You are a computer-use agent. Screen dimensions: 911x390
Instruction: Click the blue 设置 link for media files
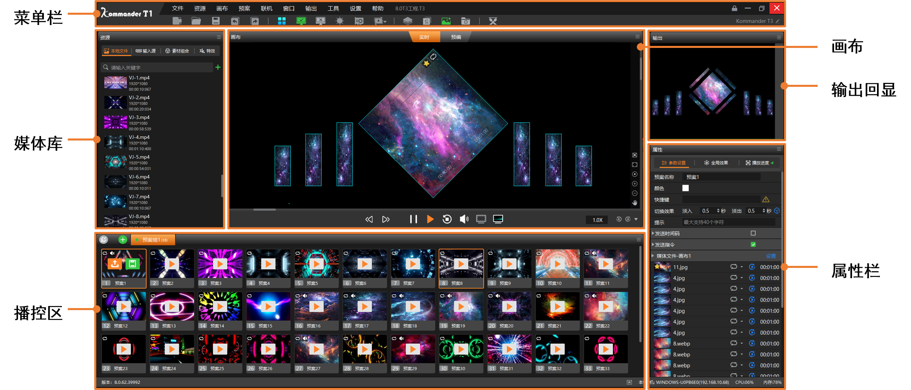tap(771, 256)
